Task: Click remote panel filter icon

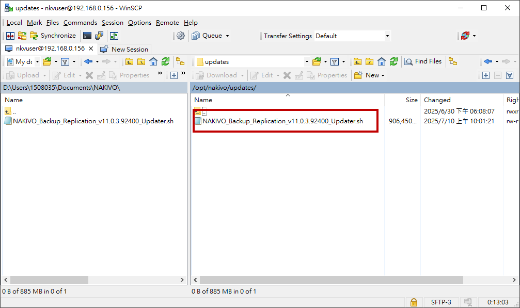Action: coord(335,61)
